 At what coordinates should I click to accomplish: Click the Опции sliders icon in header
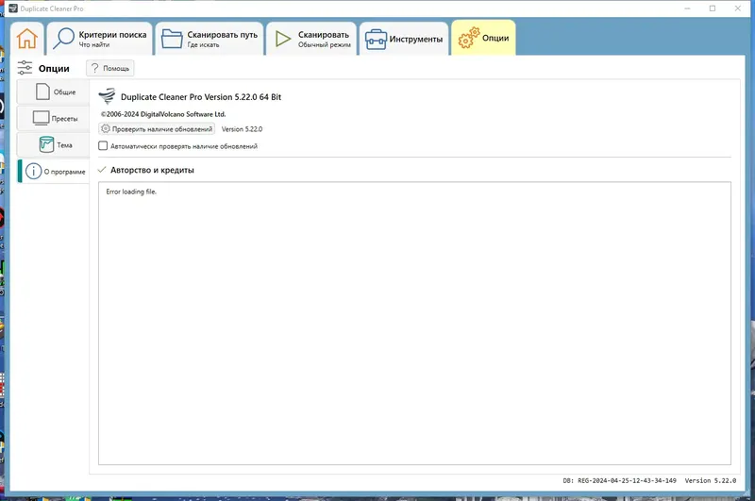(x=25, y=68)
